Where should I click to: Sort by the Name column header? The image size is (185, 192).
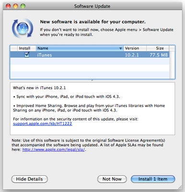click(x=80, y=48)
